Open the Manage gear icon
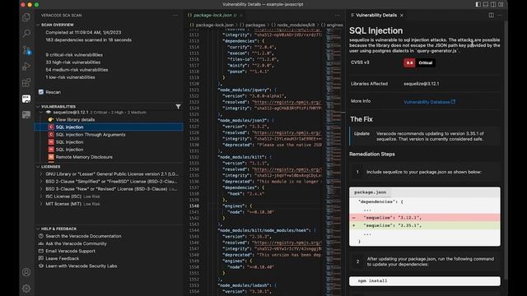Image resolution: width=527 pixels, height=296 pixels. pyautogui.click(x=26, y=289)
